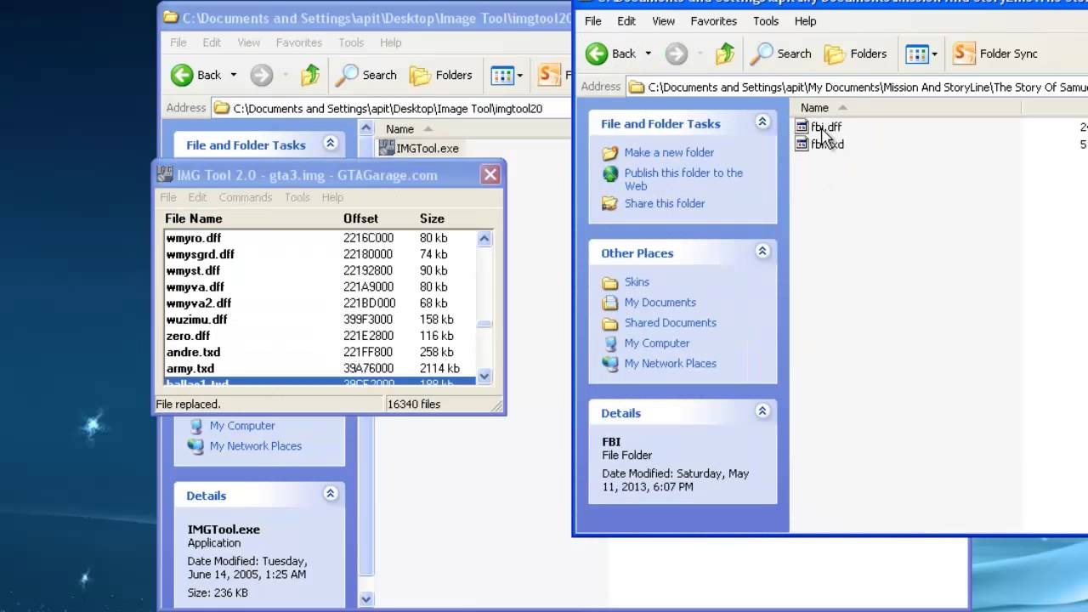Click Publish this folder to the Web
Image resolution: width=1088 pixels, height=612 pixels.
[x=683, y=179]
